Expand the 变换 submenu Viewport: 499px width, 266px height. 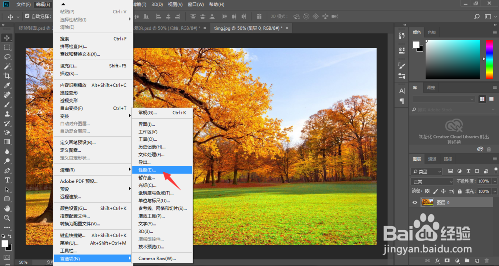coord(93,116)
